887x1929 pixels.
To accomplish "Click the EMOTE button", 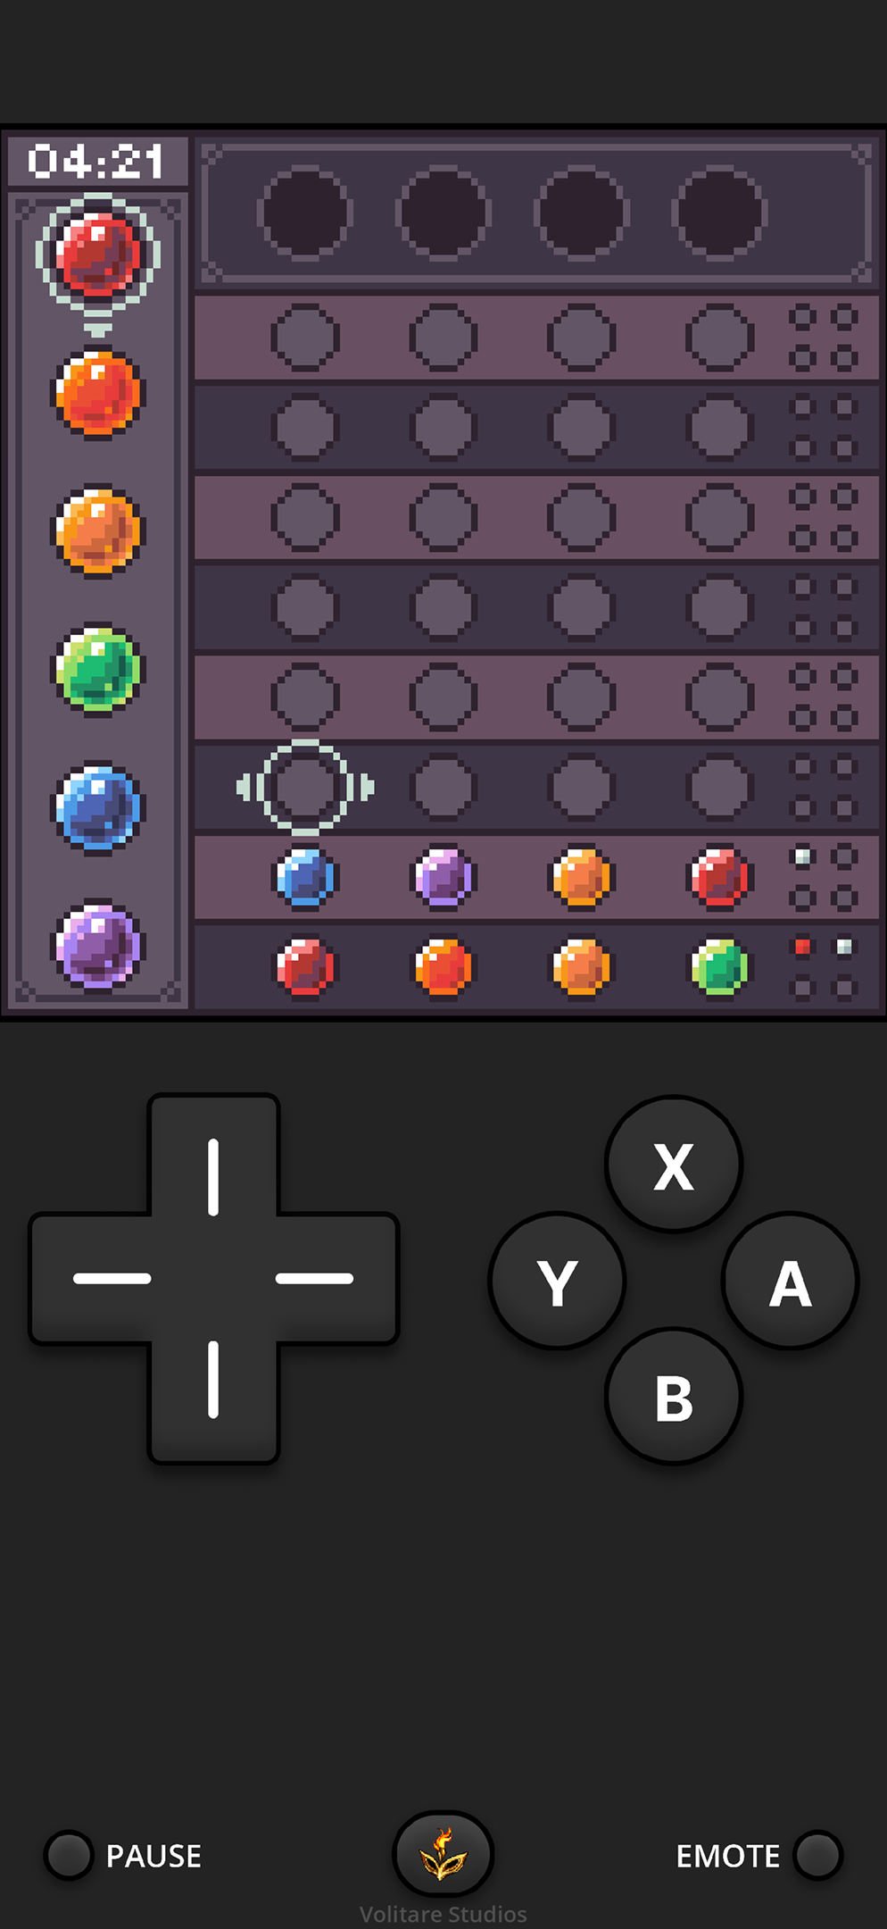I will click(x=759, y=1856).
